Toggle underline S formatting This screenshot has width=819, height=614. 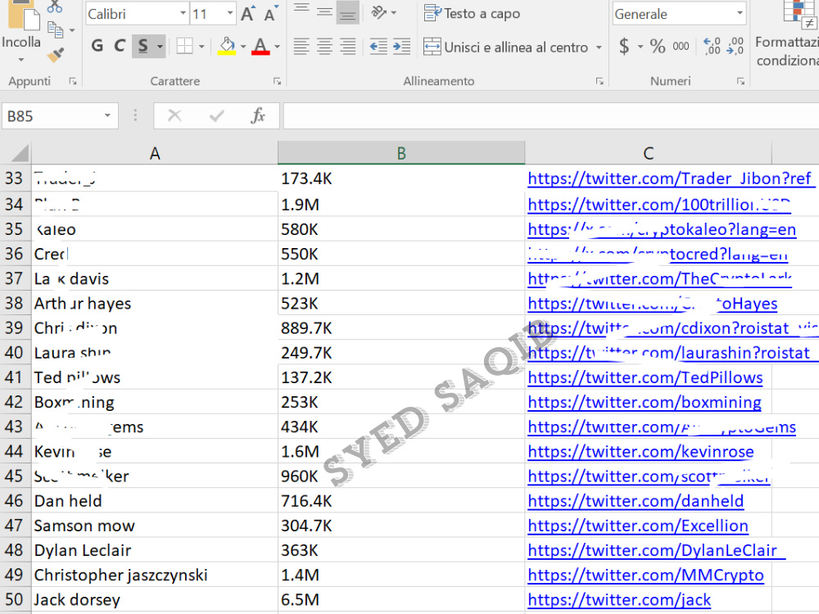click(143, 46)
